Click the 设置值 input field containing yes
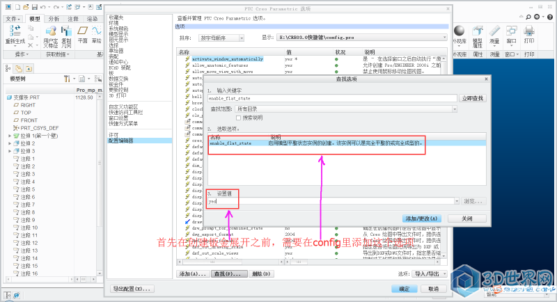Screen dimensions: 557x302 (330, 201)
